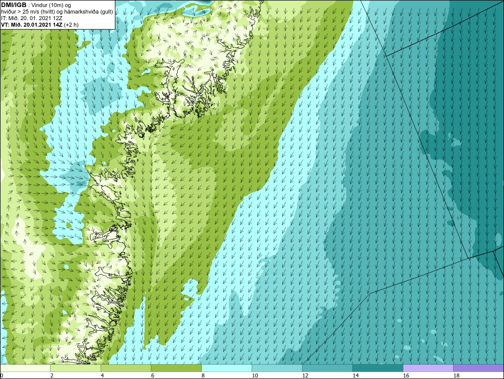Click the DMI/IGB title text
This screenshot has width=504, height=379.
(14, 5)
